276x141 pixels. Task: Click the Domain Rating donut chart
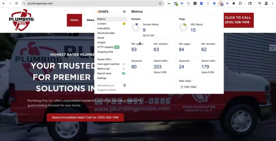pyautogui.click(x=136, y=27)
